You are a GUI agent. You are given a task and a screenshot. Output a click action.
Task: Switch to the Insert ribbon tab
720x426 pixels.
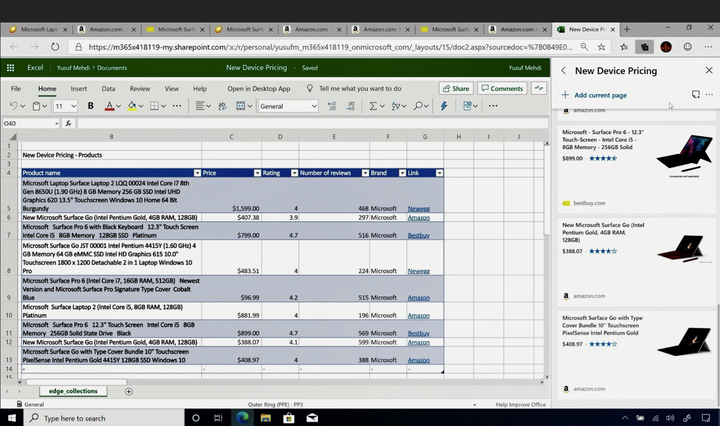pyautogui.click(x=78, y=88)
